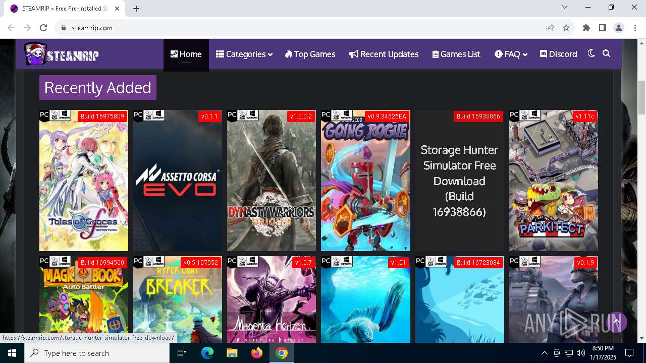Show hidden system tray icons

544,353
